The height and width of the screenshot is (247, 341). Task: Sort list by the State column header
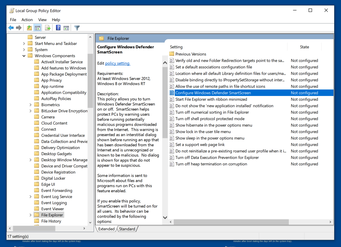pyautogui.click(x=304, y=47)
